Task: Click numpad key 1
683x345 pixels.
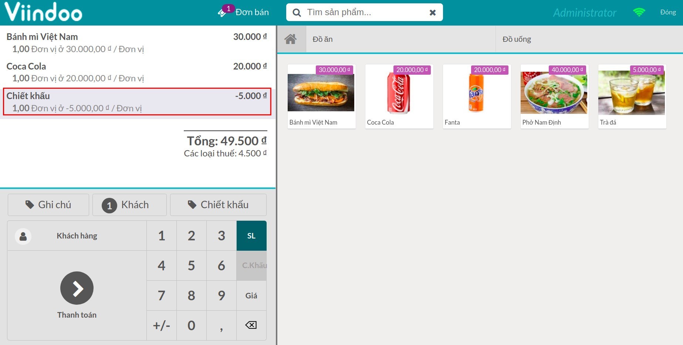Action: pyautogui.click(x=162, y=236)
